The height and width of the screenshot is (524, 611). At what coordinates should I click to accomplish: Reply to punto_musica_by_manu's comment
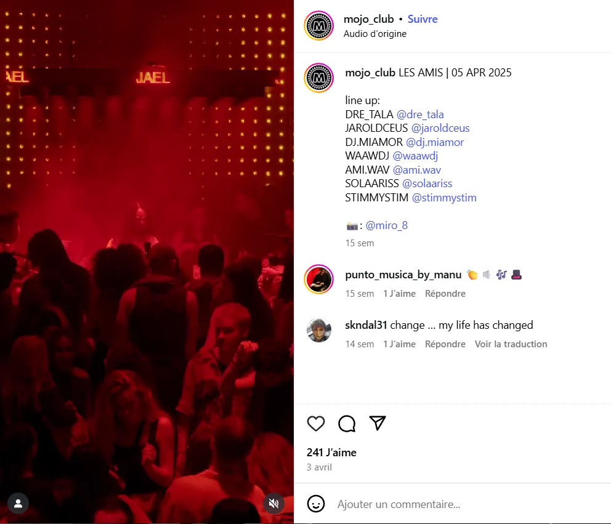click(x=445, y=293)
